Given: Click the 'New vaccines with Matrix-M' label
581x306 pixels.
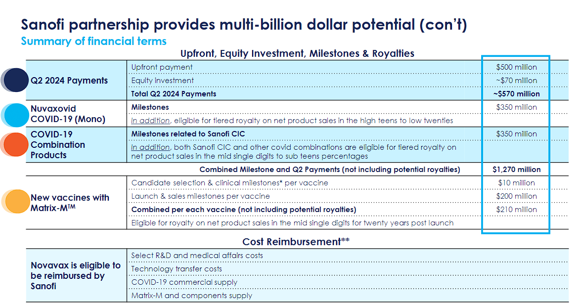Looking at the screenshot, I should coord(70,203).
